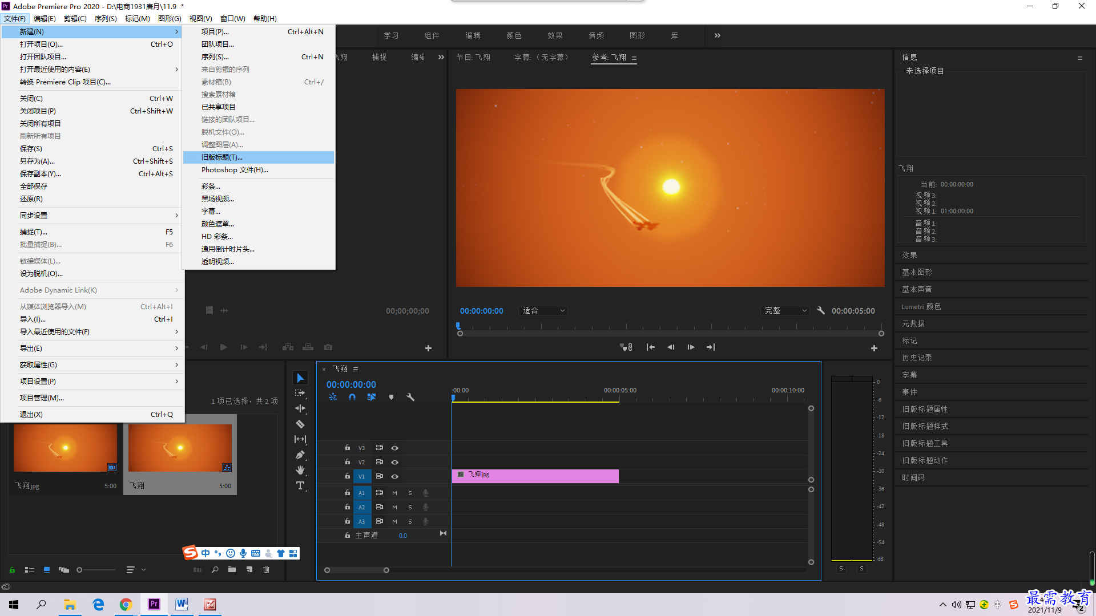Open the zoom level 适合 dropdown

click(x=543, y=310)
